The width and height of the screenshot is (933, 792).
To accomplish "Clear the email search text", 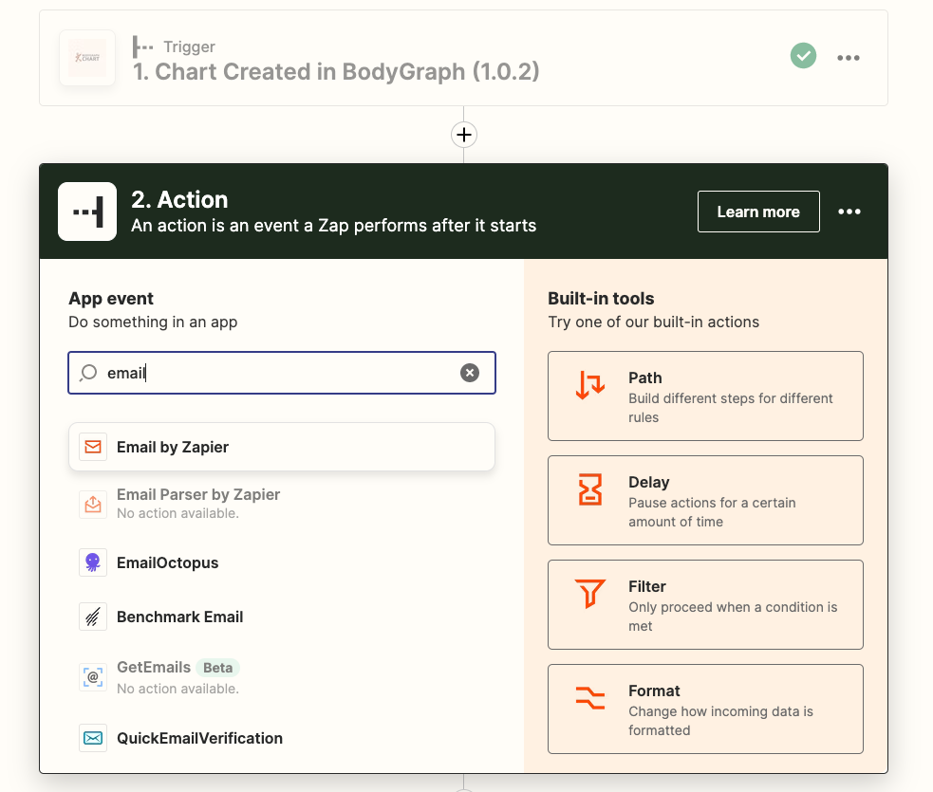I will pos(470,373).
